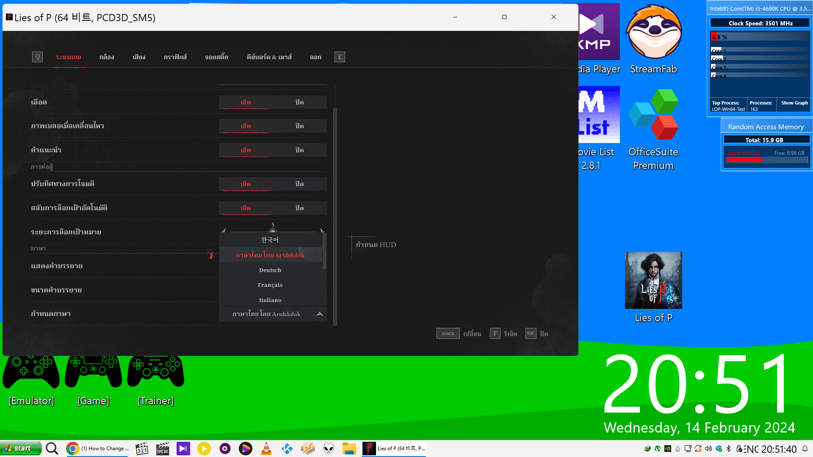813x457 pixels.
Task: Open the orange lightning Winamp-style taskbar icon
Action: [308, 449]
